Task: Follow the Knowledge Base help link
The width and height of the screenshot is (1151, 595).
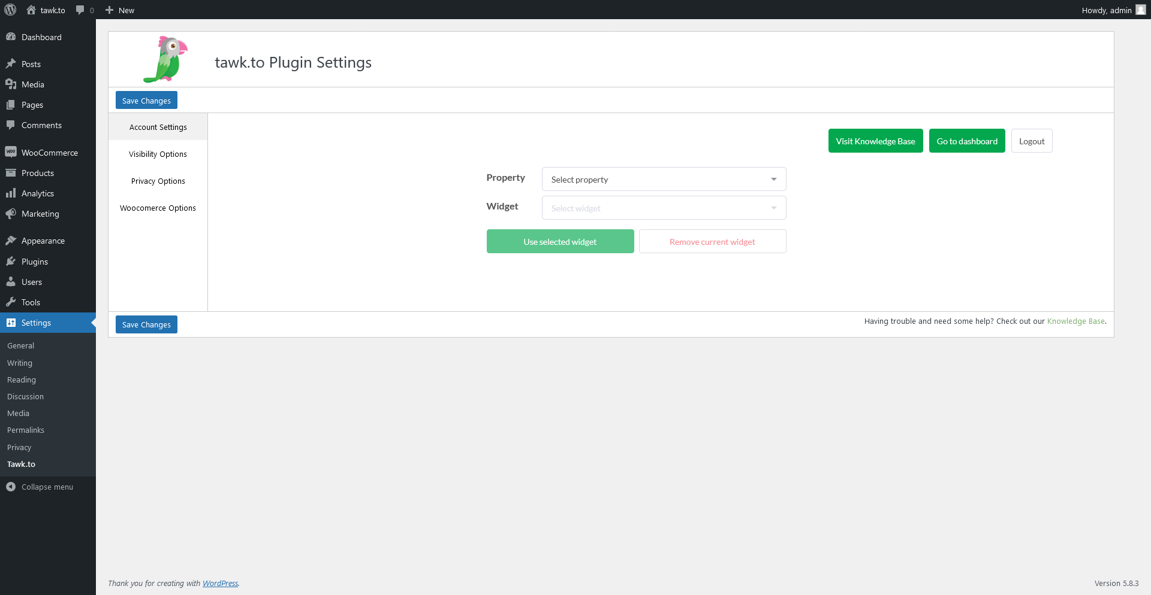Action: pyautogui.click(x=1075, y=321)
